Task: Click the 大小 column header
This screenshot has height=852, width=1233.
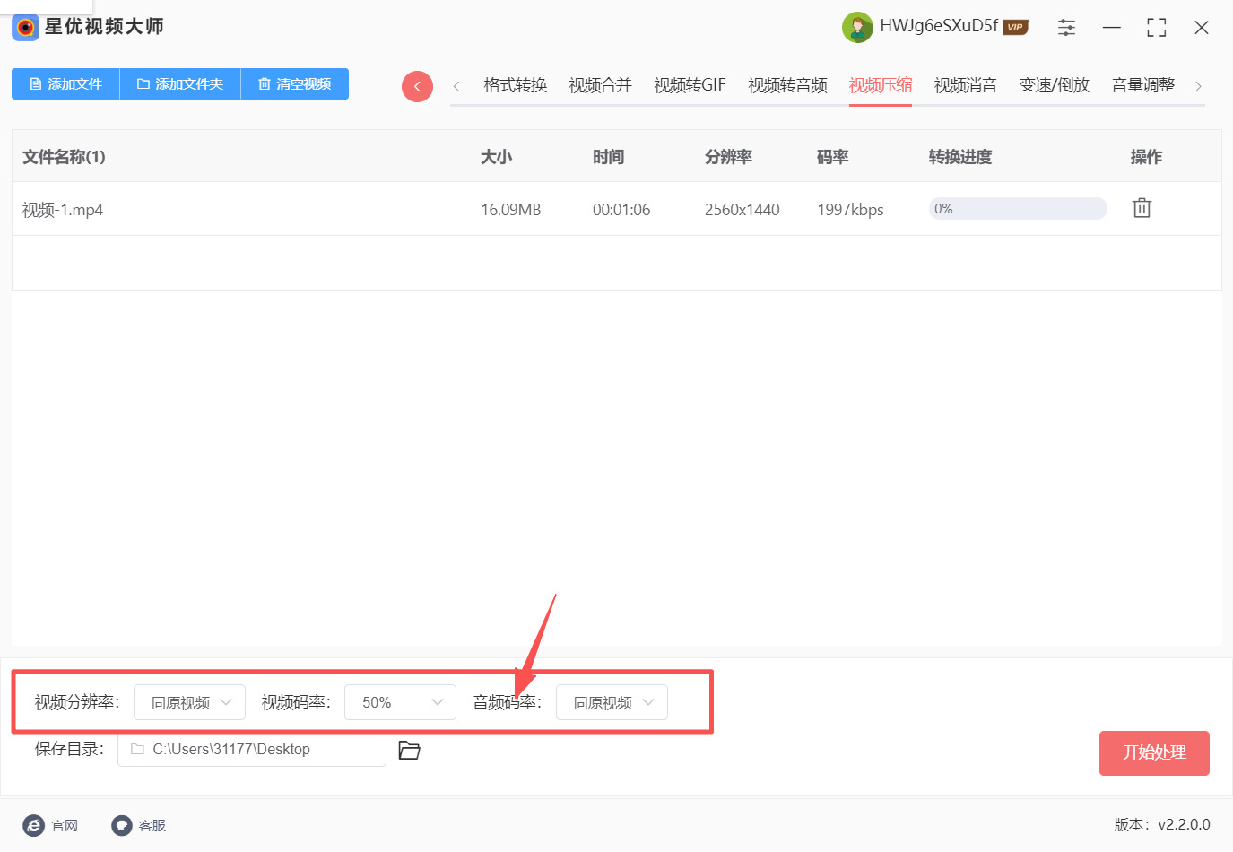Action: click(x=496, y=157)
